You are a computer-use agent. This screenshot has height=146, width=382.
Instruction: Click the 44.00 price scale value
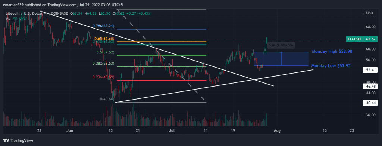(370, 93)
